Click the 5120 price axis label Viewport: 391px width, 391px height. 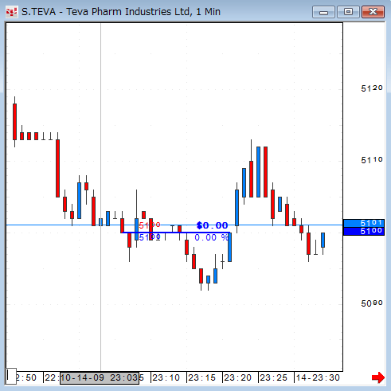[x=372, y=88]
